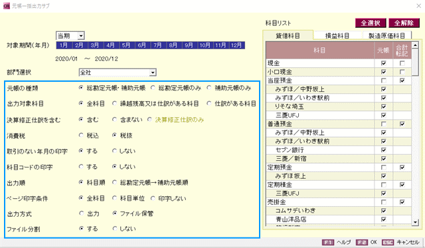Click the F1 help key icon
Screen dimensions: 425x248
[327, 242]
